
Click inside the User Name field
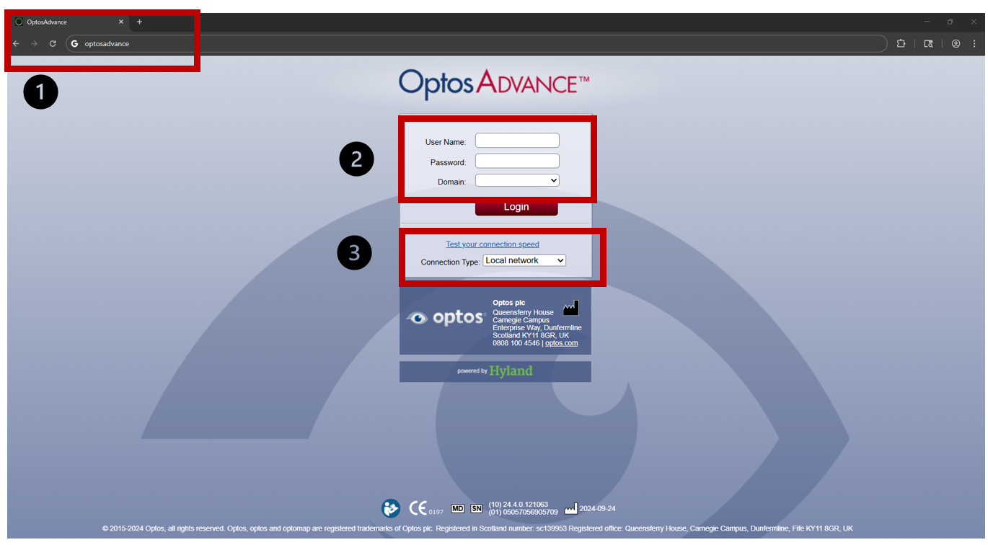point(516,140)
